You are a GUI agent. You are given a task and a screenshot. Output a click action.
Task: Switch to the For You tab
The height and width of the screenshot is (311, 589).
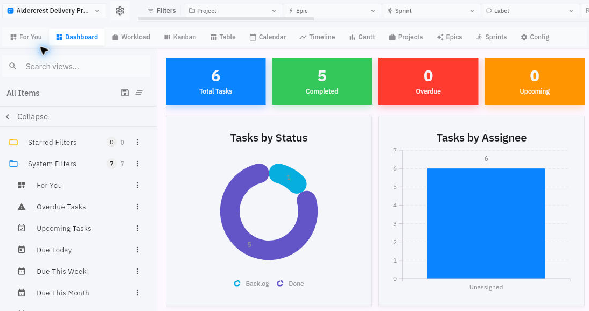(x=25, y=37)
